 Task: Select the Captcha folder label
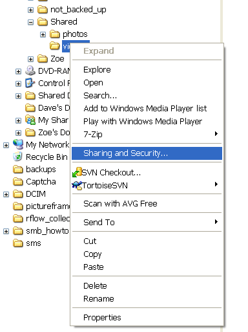(x=41, y=182)
